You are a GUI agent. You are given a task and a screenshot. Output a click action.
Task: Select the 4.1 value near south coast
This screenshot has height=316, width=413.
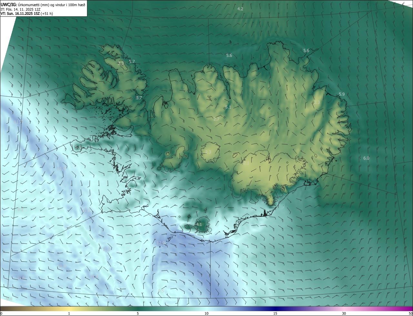click(x=199, y=224)
